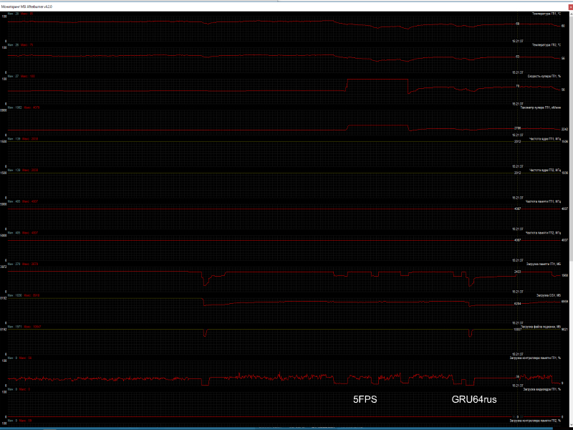Click the "Мин : 1062" tachometer minimum text
The image size is (573, 430).
15,107
